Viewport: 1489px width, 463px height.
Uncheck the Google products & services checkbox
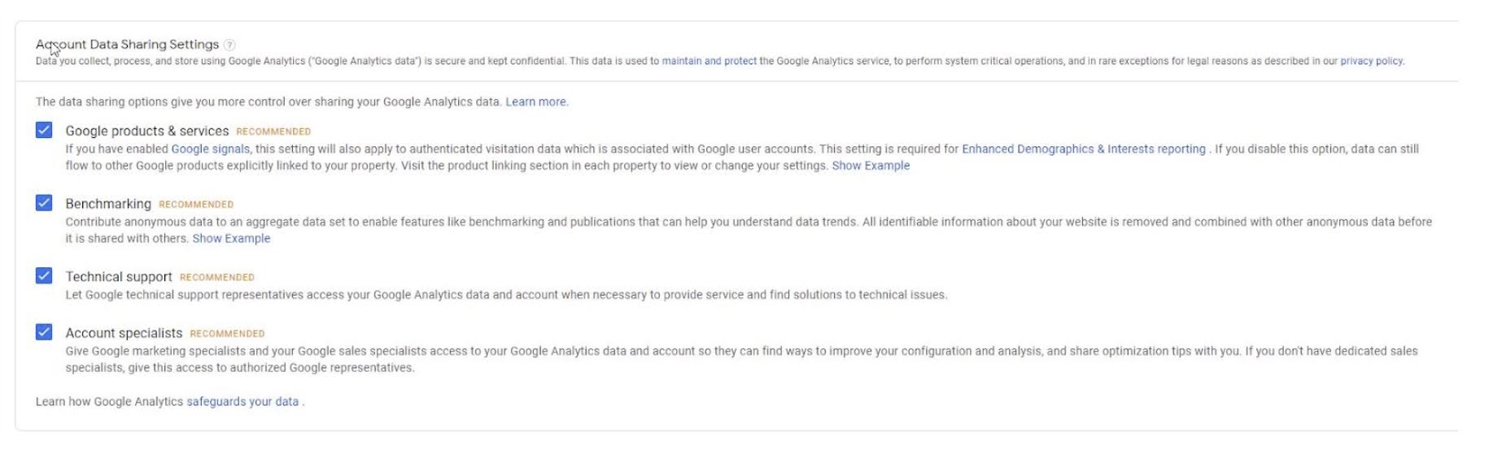(x=44, y=130)
